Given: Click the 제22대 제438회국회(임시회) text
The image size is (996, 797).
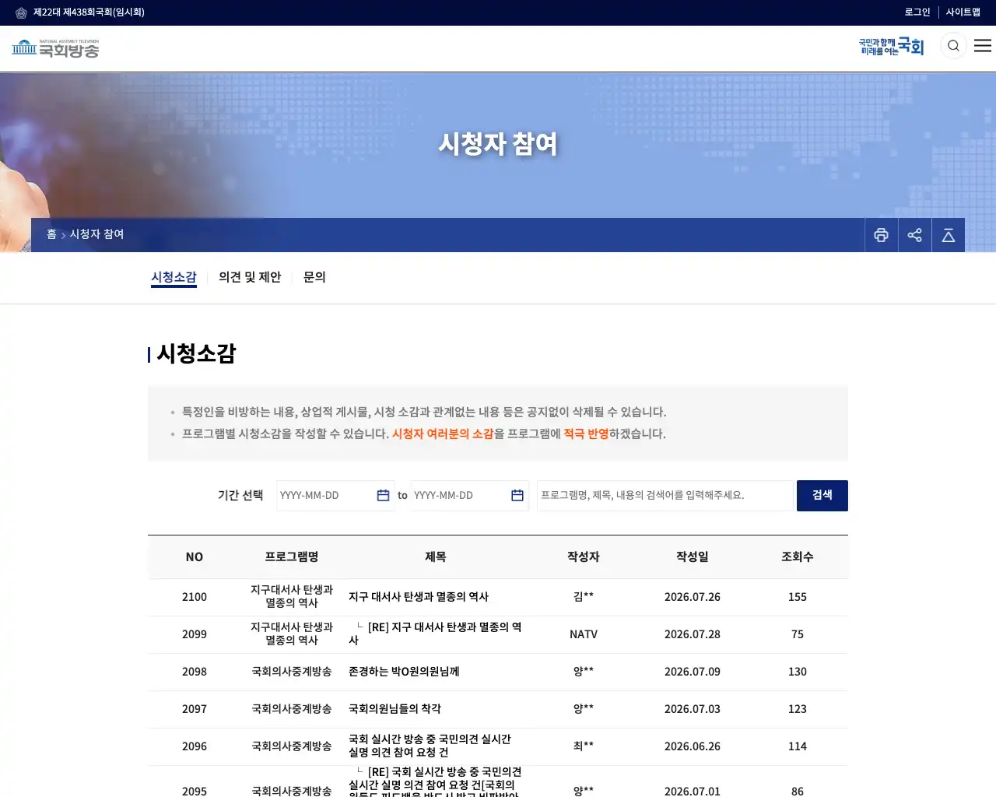Looking at the screenshot, I should (89, 12).
